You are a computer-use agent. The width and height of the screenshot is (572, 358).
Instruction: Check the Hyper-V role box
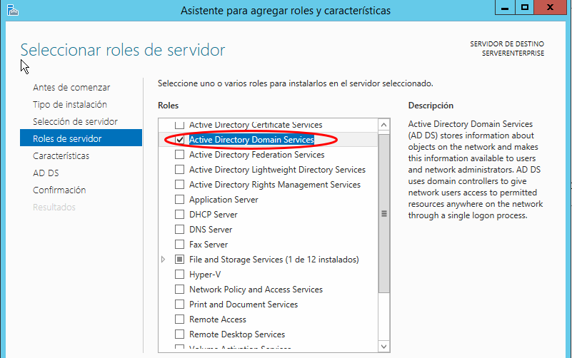click(x=179, y=274)
